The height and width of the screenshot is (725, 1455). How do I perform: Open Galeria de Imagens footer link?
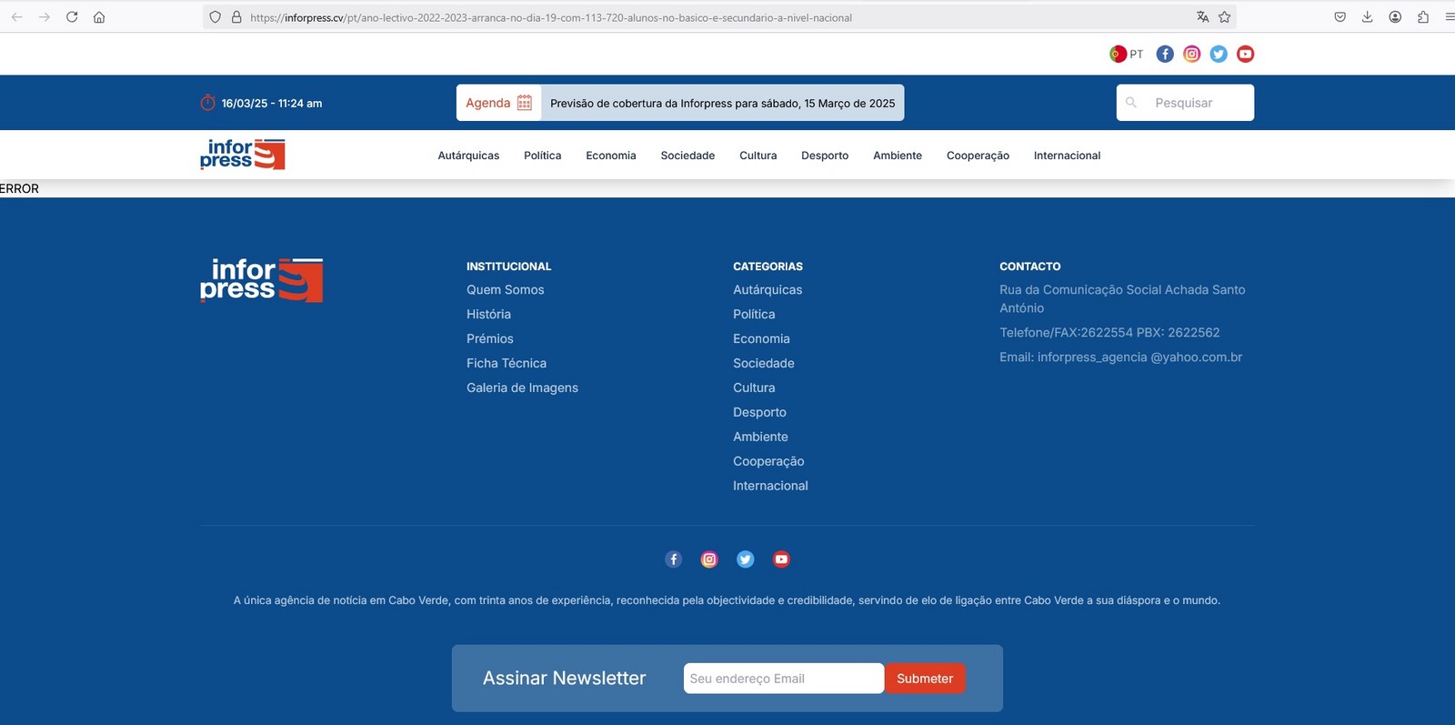point(522,388)
